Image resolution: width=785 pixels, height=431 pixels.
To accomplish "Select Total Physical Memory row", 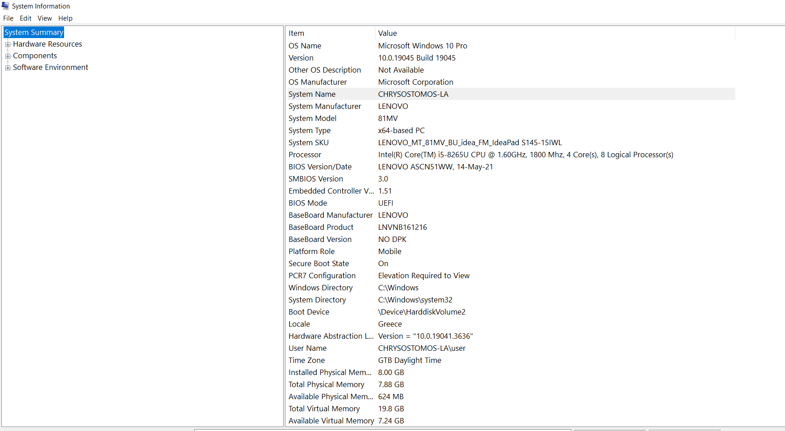I will point(510,384).
